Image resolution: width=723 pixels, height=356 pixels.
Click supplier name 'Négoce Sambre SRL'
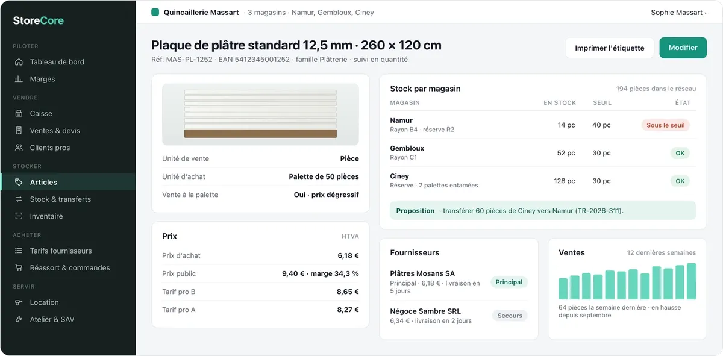click(x=425, y=311)
